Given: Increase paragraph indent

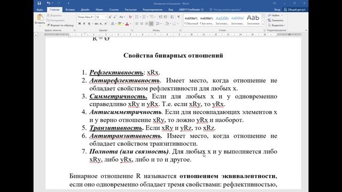Looking at the screenshot, I should point(166,17).
